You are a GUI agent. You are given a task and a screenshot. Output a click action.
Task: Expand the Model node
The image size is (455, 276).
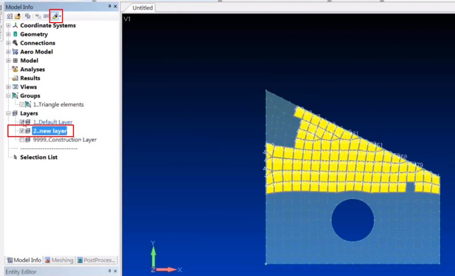tap(8, 61)
